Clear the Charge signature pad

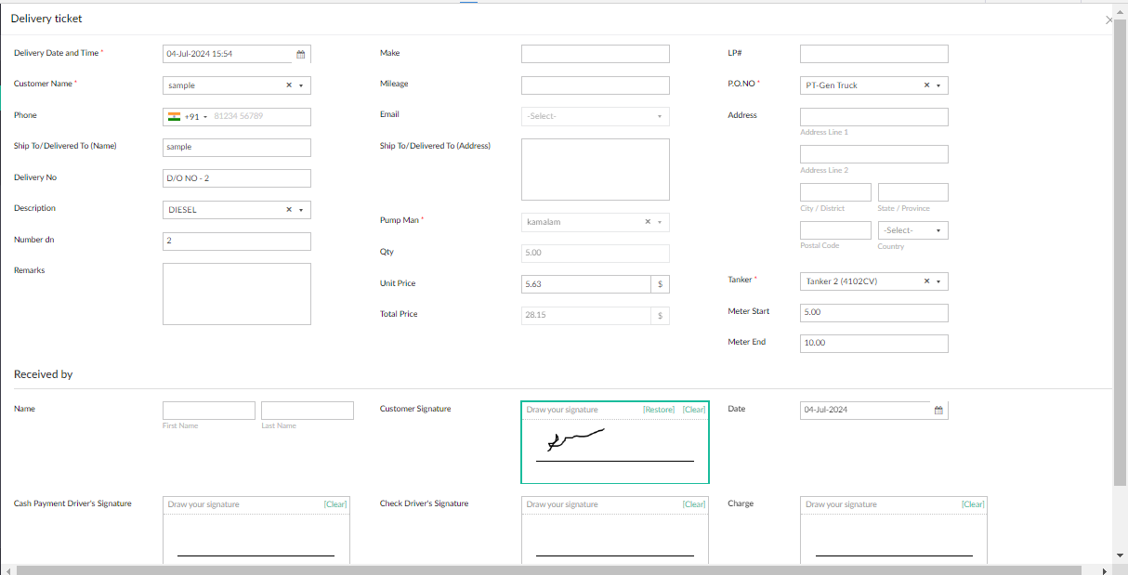(x=972, y=503)
